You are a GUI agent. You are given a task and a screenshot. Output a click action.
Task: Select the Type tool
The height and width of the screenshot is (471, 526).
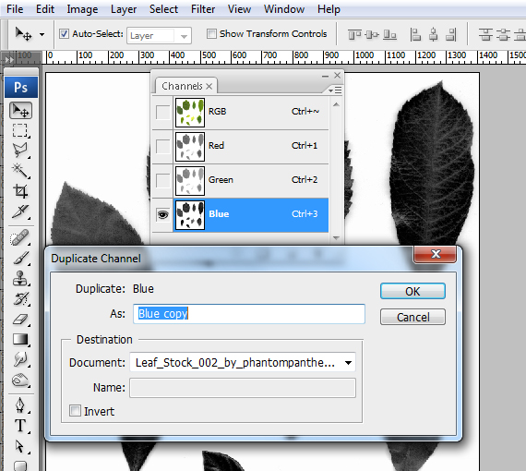(x=20, y=426)
